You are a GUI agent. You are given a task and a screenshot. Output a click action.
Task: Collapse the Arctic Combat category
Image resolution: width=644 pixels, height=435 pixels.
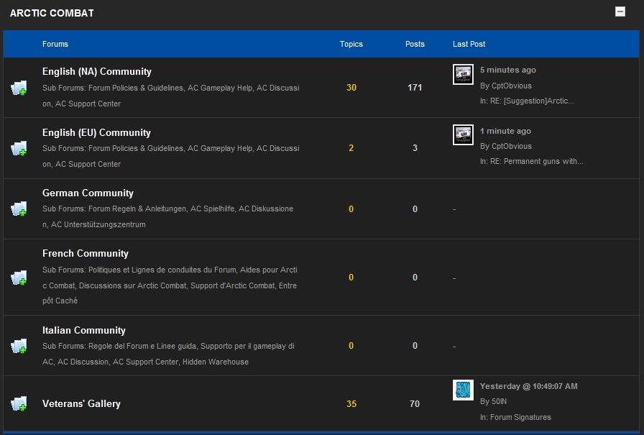point(620,12)
